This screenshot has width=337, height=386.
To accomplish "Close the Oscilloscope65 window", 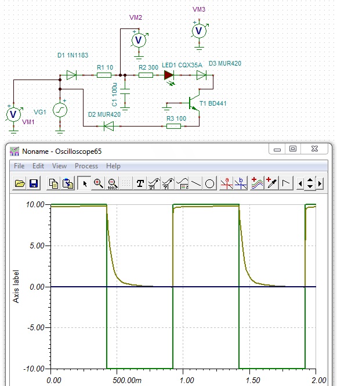I will point(314,149).
